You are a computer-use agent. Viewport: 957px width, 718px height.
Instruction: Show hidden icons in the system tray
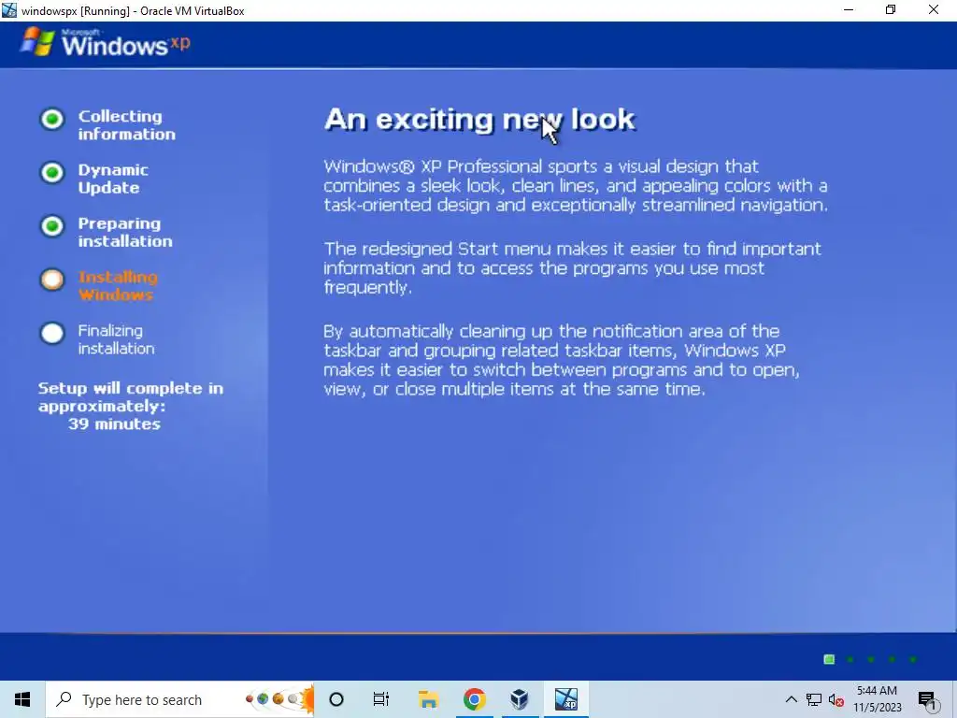[x=791, y=699]
